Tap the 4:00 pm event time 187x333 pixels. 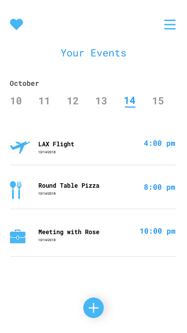pyautogui.click(x=160, y=143)
